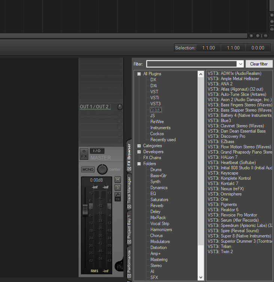The height and width of the screenshot is (282, 274).
Task: Collapse the All Plugins tree node
Action: 139,74
